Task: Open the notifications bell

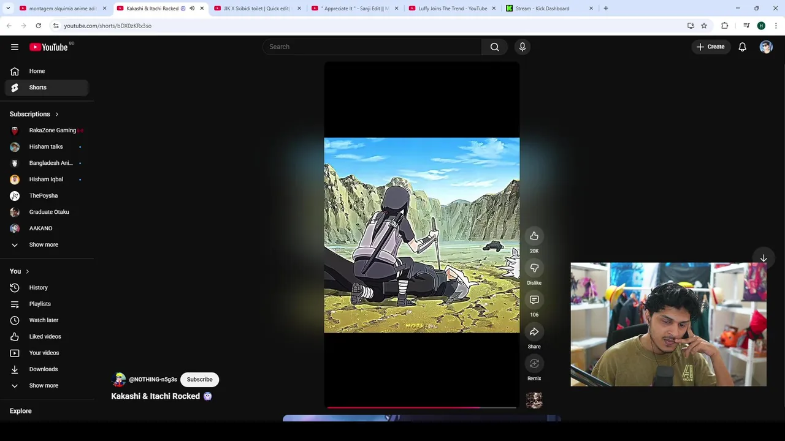Action: click(742, 47)
